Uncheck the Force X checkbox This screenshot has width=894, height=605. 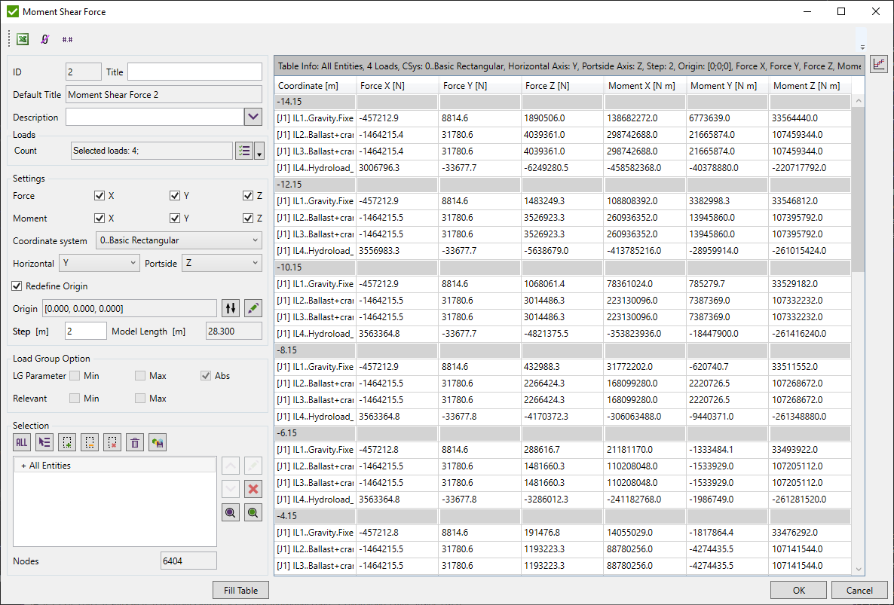pos(100,196)
